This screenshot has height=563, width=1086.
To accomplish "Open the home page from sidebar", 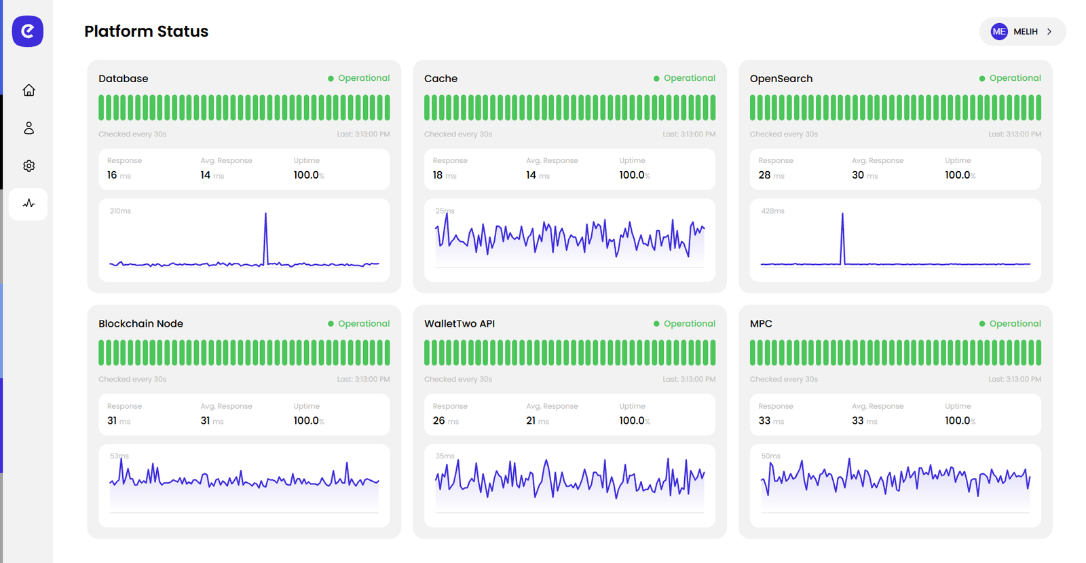I will tap(29, 90).
